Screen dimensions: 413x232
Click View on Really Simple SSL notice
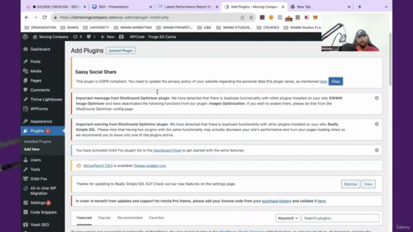368,184
